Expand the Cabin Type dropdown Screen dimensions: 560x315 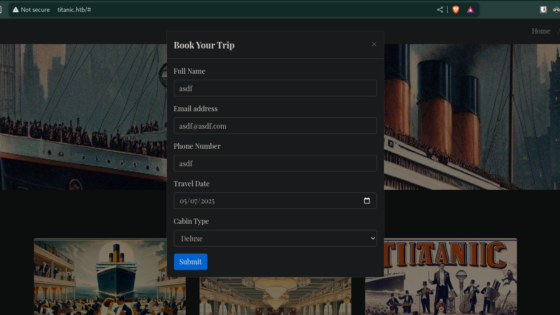275,238
